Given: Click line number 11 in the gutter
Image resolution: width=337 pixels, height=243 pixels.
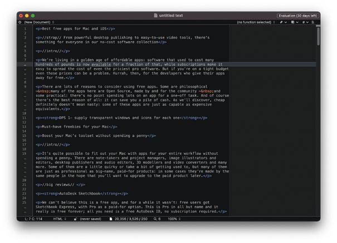Looking at the screenshot, I should pos(24,118).
